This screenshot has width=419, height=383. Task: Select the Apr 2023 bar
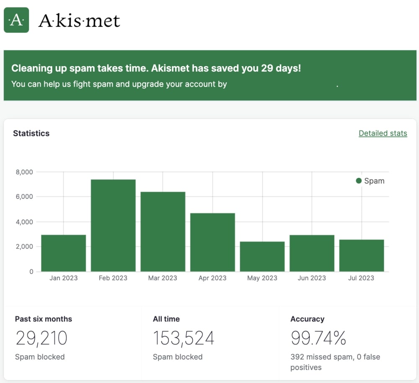pyautogui.click(x=213, y=242)
